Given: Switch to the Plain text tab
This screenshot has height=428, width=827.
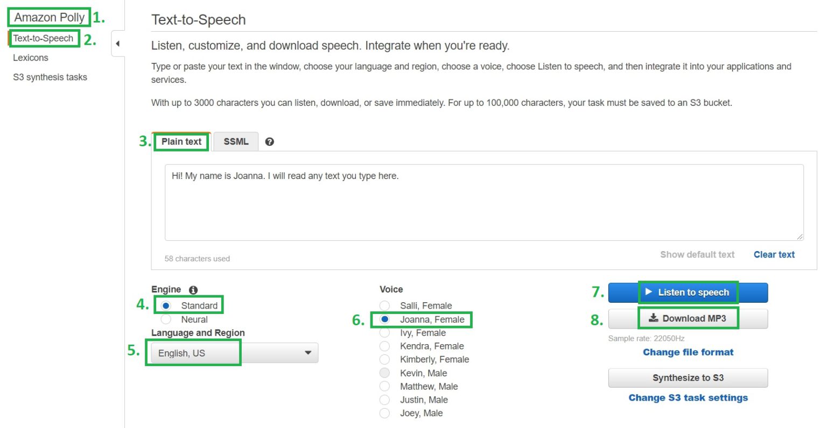Looking at the screenshot, I should tap(181, 142).
